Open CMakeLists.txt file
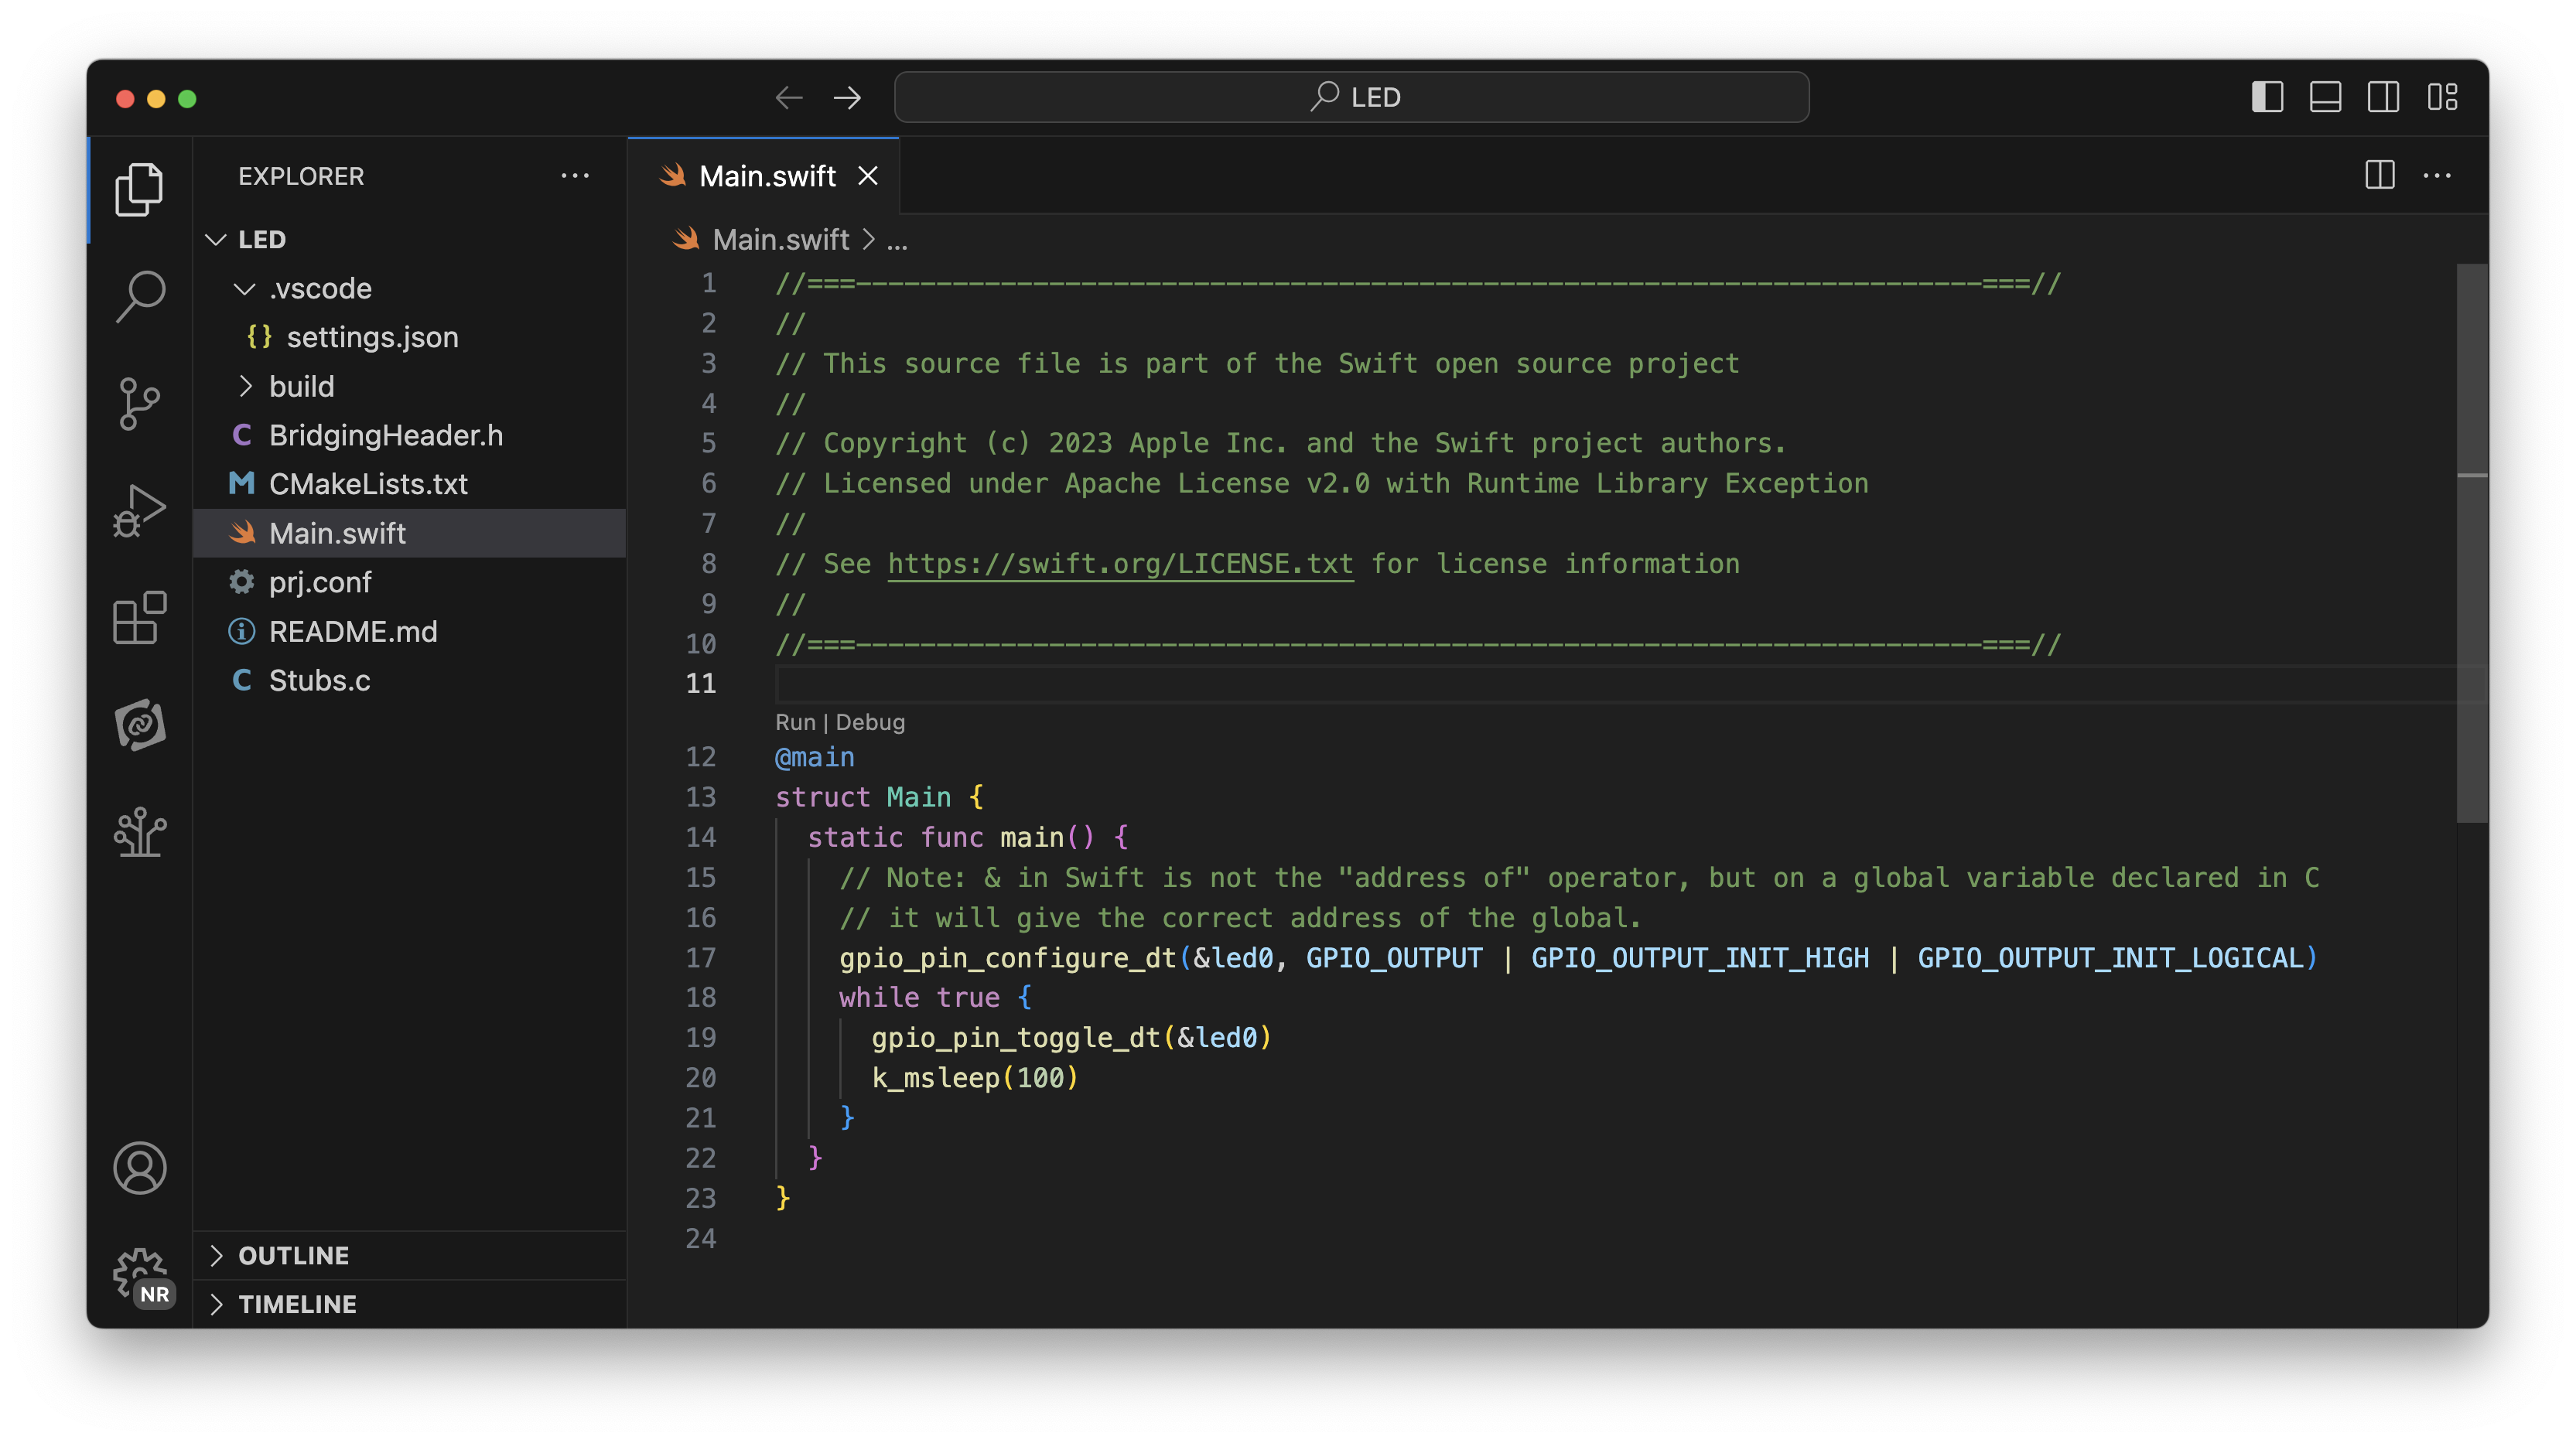2576x1443 pixels. pyautogui.click(x=410, y=484)
